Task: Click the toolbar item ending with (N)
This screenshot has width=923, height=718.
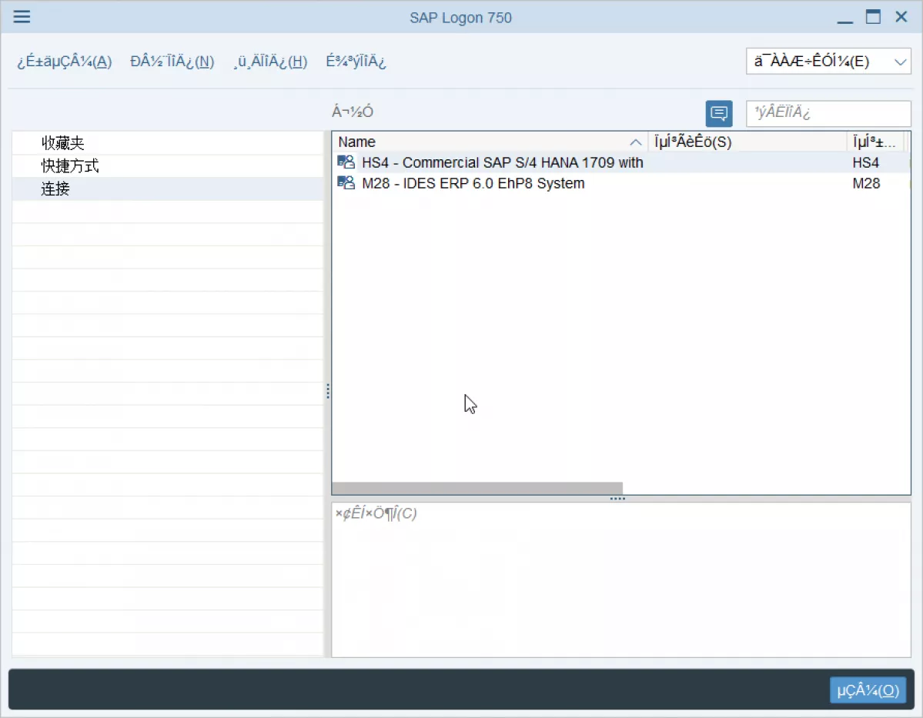Action: pos(172,62)
